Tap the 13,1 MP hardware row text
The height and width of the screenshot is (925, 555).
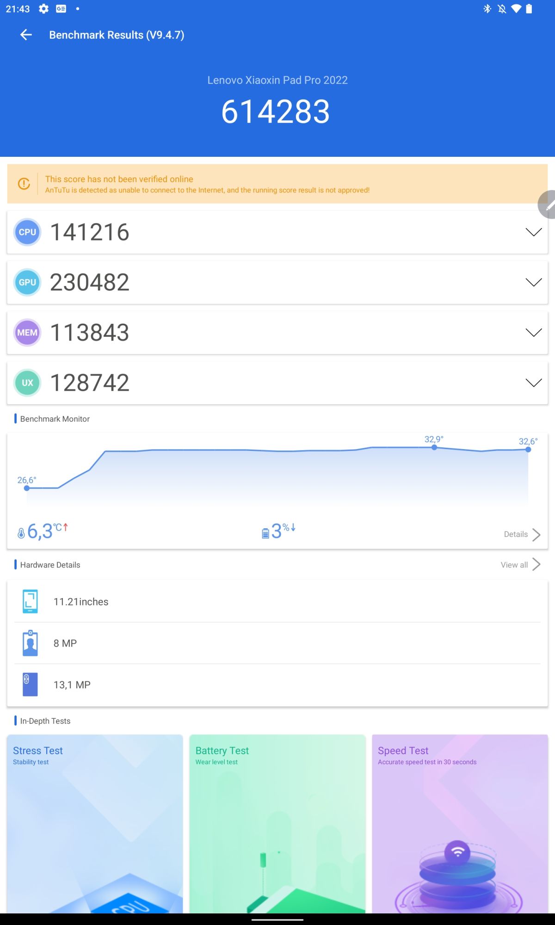[72, 685]
